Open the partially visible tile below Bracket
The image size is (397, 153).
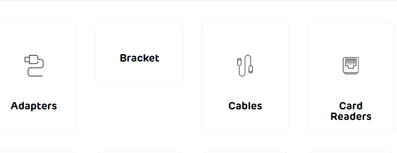(139, 152)
